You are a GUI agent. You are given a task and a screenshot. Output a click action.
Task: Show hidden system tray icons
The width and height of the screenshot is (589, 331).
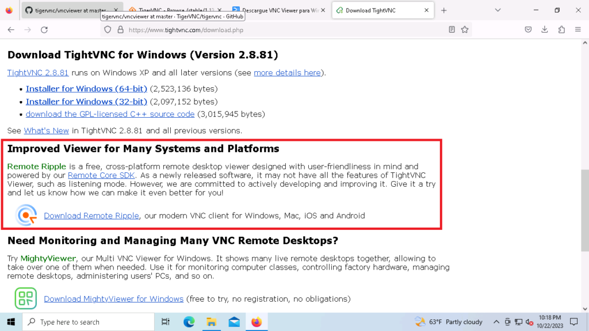(496, 322)
